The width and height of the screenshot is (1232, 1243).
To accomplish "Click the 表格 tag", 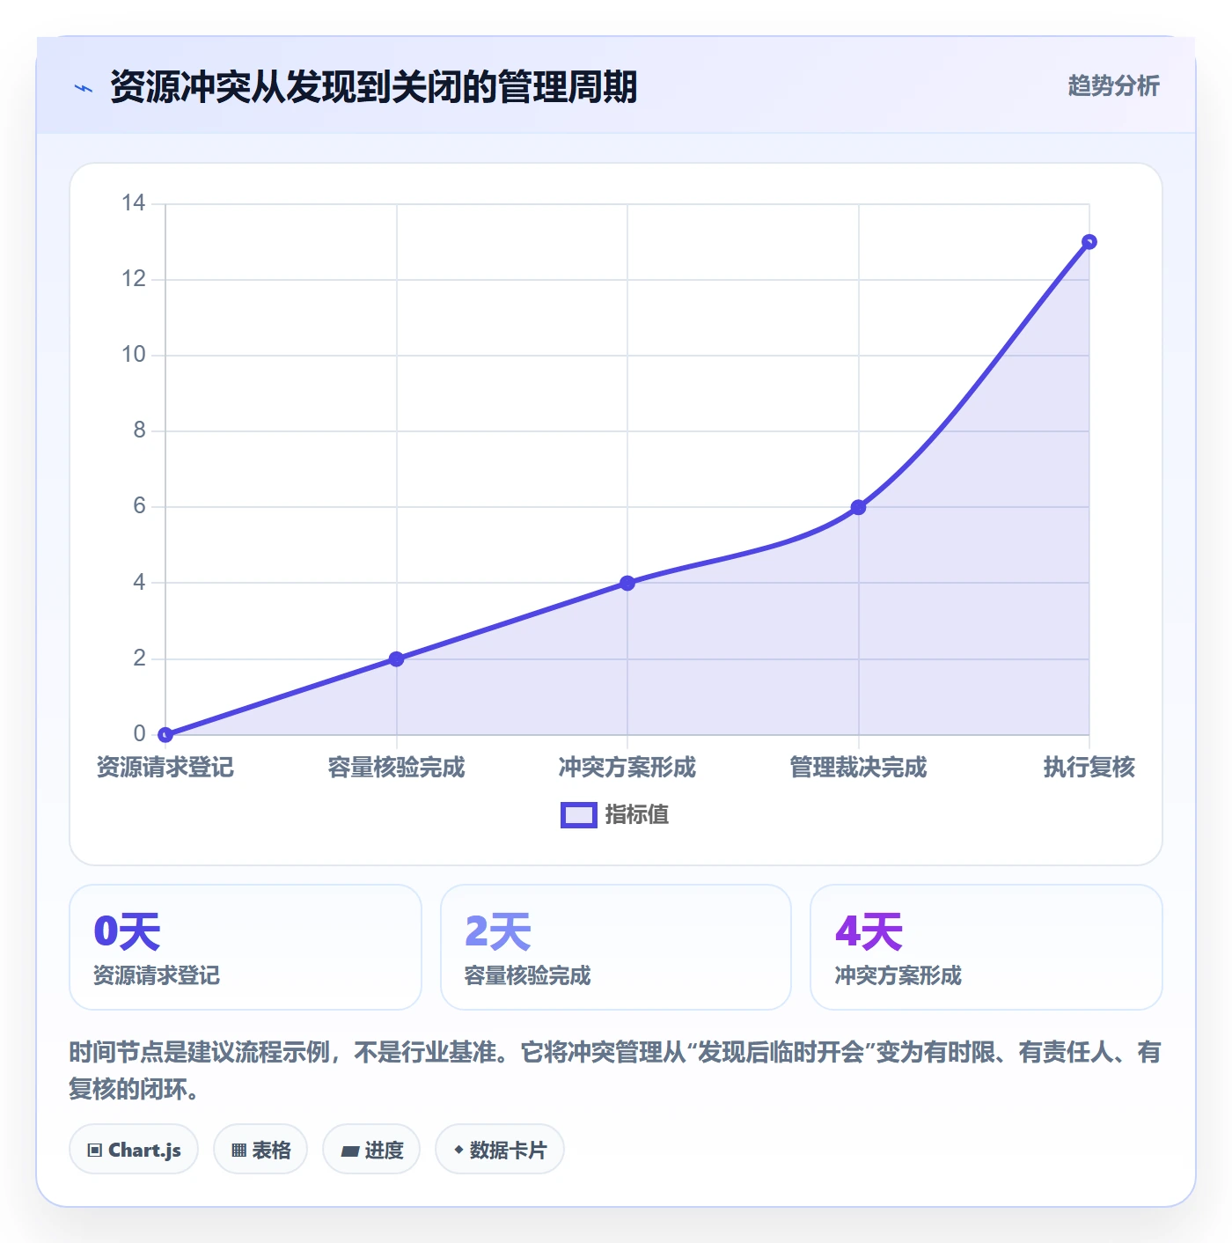I will (260, 1149).
